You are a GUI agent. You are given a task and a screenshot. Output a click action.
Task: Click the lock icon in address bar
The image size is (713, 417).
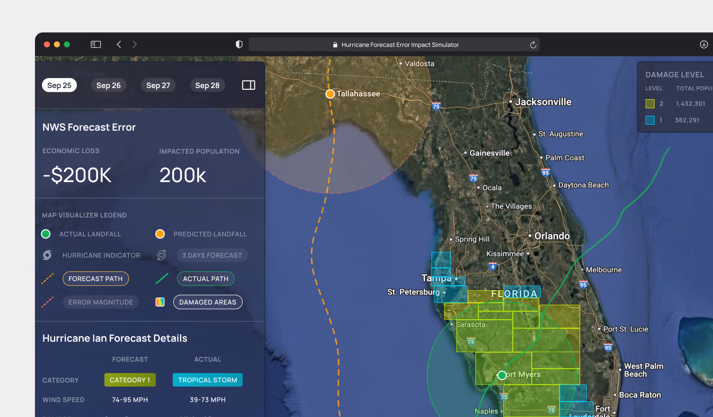335,45
